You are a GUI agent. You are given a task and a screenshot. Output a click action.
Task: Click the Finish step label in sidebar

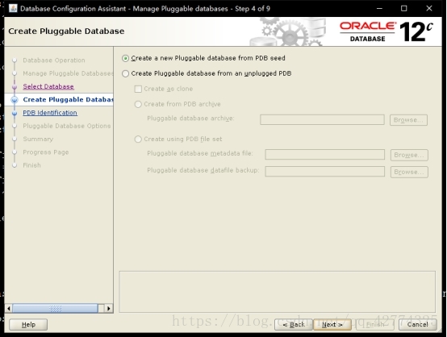click(31, 165)
